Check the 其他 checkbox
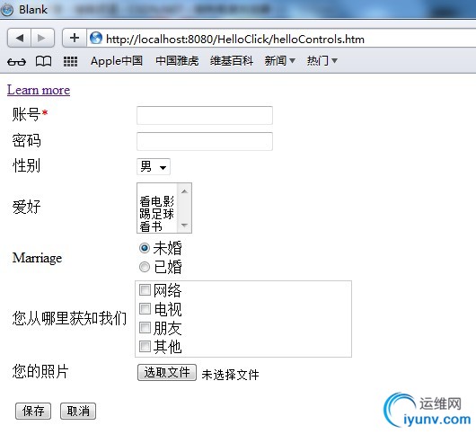The width and height of the screenshot is (476, 434). pyautogui.click(x=145, y=346)
